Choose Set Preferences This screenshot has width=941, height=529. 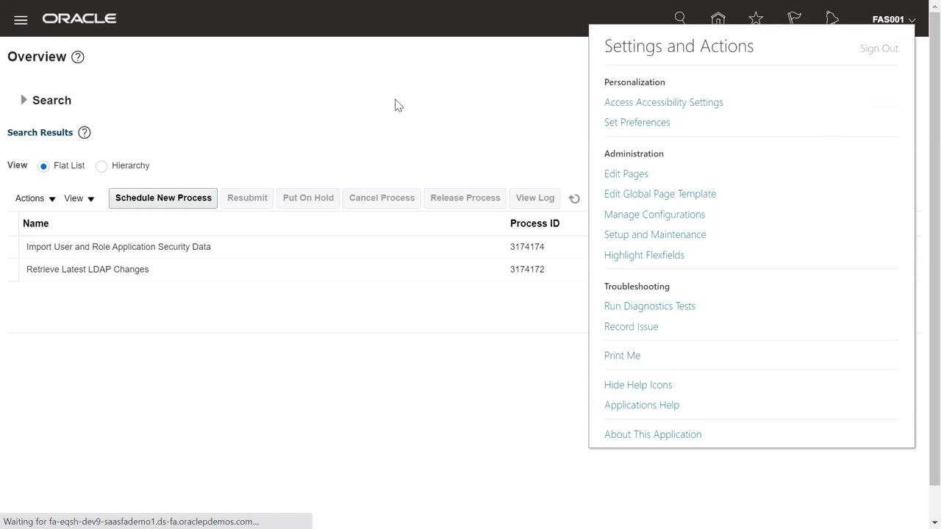(x=637, y=122)
